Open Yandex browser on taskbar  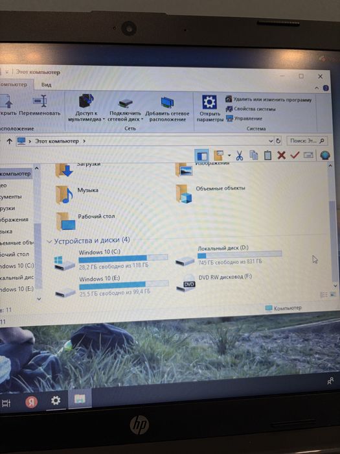click(x=31, y=402)
